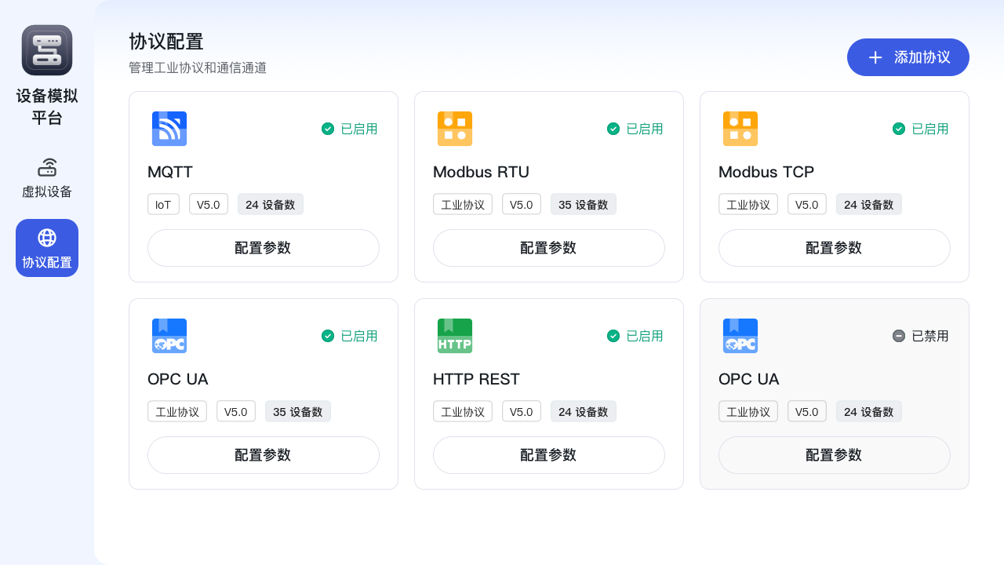
Task: Toggle the 已启用 status on MQTT
Action: tap(350, 129)
